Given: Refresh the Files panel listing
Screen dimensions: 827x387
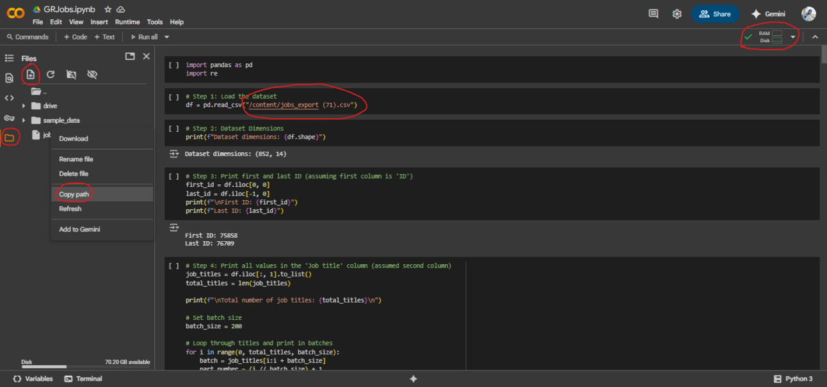Looking at the screenshot, I should click(x=51, y=75).
